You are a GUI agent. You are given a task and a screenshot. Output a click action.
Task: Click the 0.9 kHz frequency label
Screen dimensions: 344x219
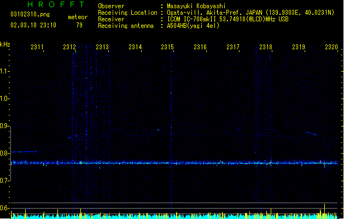click(4, 126)
